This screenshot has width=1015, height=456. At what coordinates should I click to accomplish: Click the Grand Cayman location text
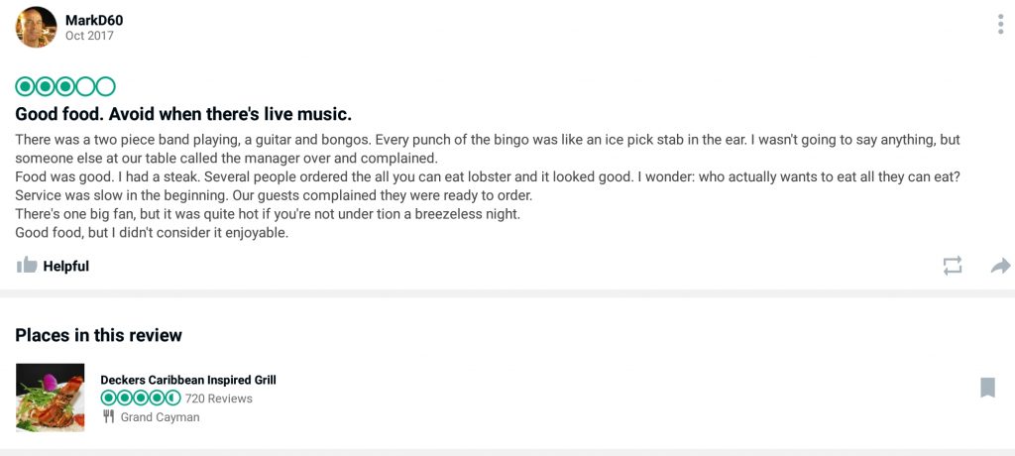pyautogui.click(x=160, y=417)
